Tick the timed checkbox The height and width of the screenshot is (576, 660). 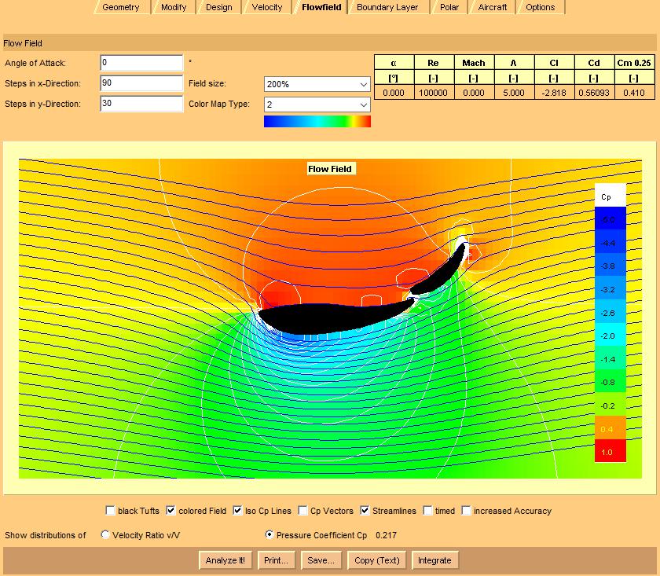click(427, 511)
